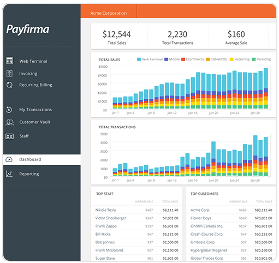Open the Customer Vault
Screen dimensions: 279x263
point(35,122)
